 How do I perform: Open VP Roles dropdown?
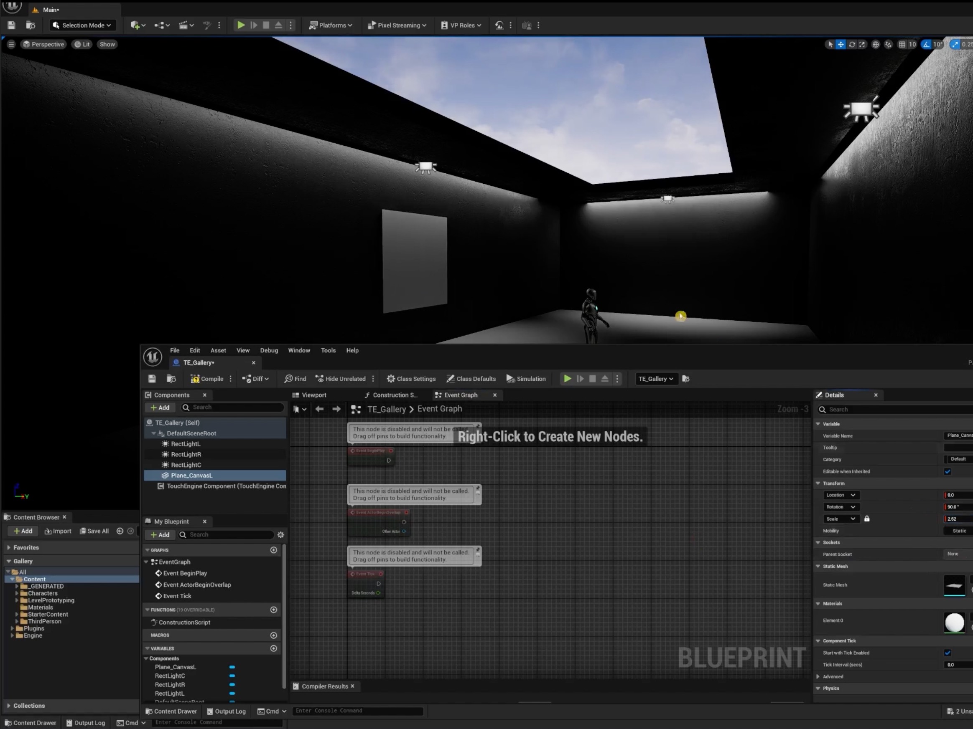pos(461,25)
